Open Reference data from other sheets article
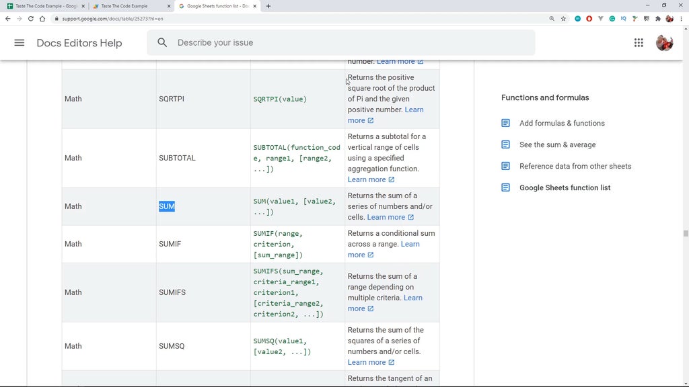 pos(575,166)
